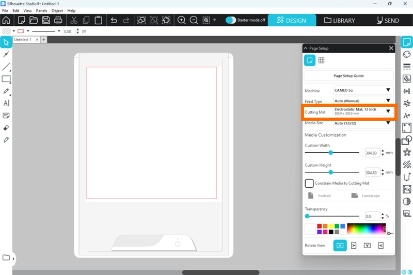The image size is (413, 275).
Task: Toggle Starter mode switch
Action: click(x=231, y=20)
